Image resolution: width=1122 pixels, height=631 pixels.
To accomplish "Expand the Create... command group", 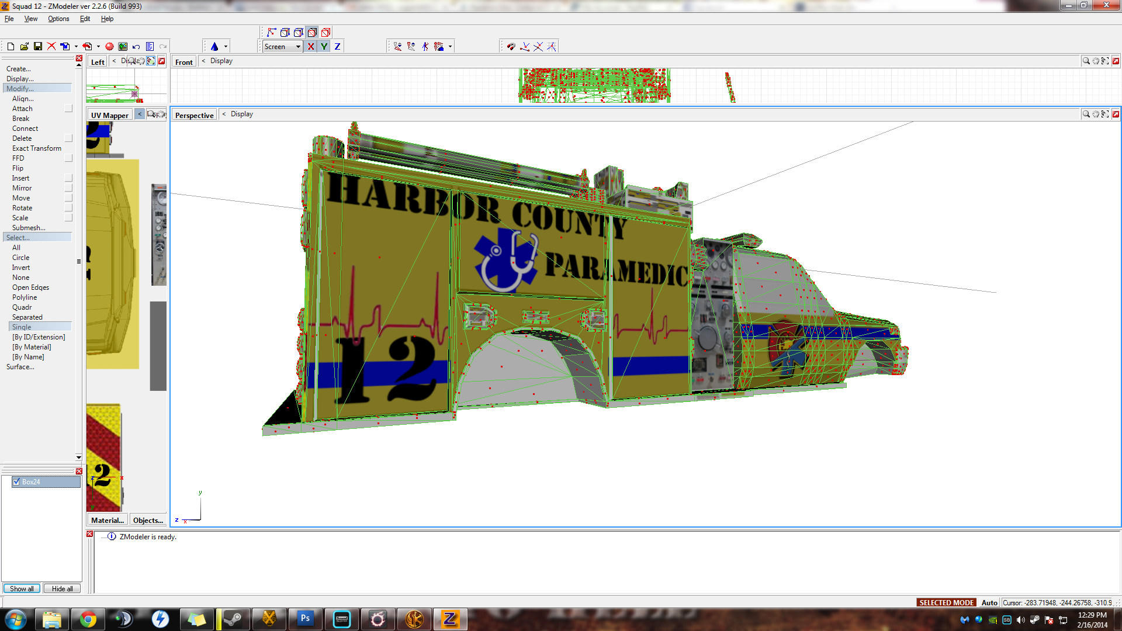I will coord(19,69).
